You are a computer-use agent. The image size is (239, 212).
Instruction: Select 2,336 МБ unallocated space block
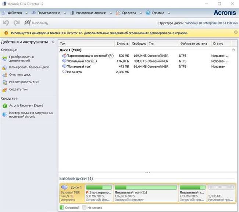click(221, 193)
